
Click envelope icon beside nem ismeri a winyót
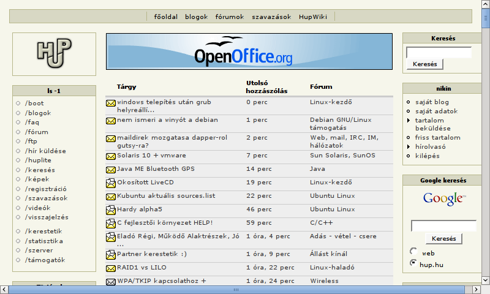pos(111,121)
